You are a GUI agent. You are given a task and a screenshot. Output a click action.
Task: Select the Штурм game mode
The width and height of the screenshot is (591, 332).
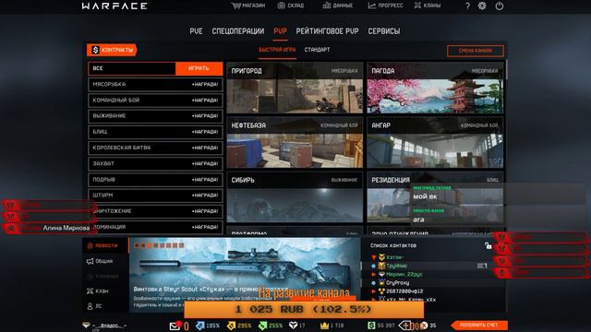155,196
